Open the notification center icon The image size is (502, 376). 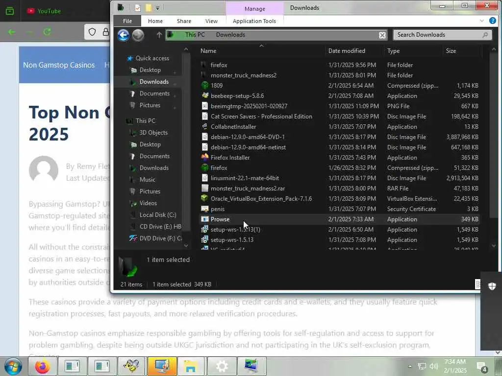(481, 367)
